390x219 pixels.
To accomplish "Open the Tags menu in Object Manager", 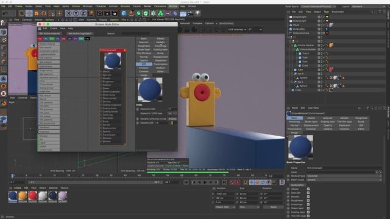I will tap(327, 12).
